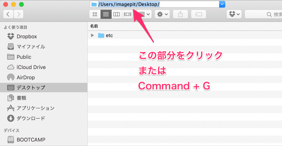
Task: Click the Edit Tags toolbar button
Action: 199,14
